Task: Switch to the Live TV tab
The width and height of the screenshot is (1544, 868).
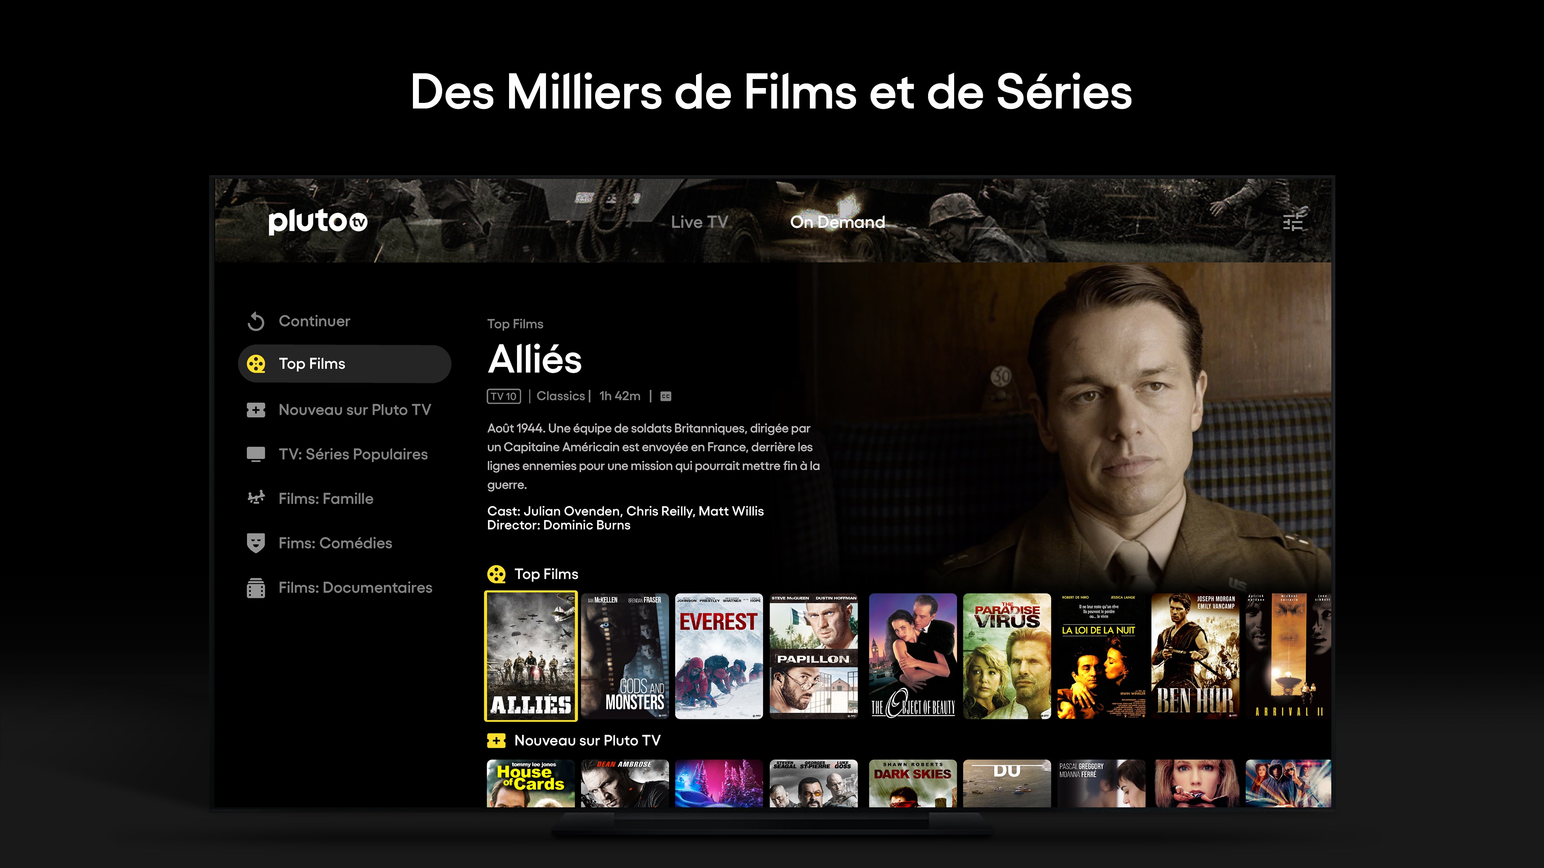Action: (x=699, y=222)
